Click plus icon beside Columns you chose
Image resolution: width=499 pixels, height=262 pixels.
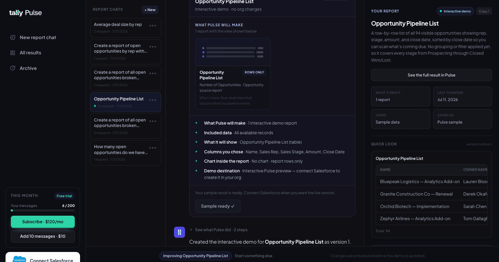tap(196, 152)
